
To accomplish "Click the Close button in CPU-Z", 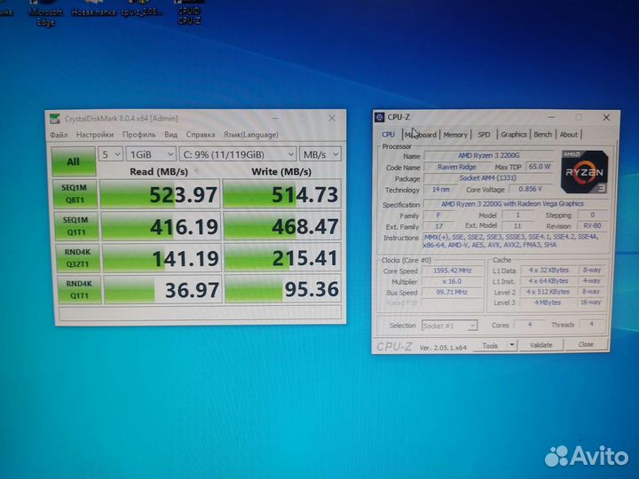I will coord(586,344).
